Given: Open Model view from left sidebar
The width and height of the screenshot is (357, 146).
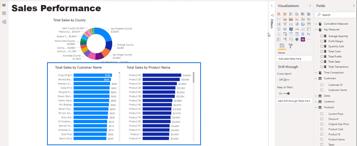Looking at the screenshot, I should [4, 22].
